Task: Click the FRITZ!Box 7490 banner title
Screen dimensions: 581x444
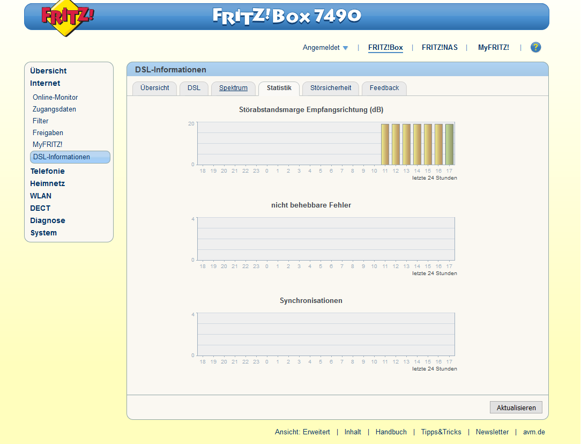Action: [287, 16]
